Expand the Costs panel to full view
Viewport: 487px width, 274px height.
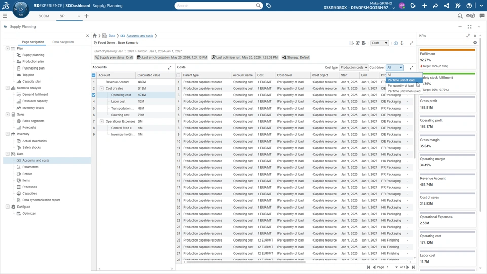pyautogui.click(x=411, y=67)
